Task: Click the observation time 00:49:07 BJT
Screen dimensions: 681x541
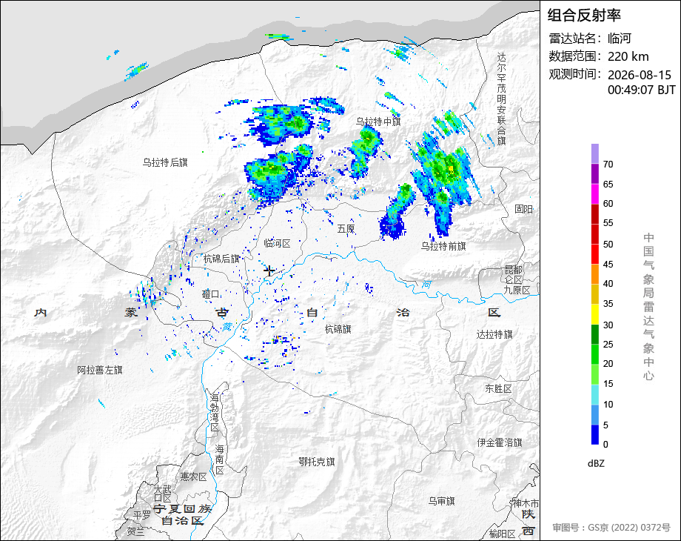Action: (642, 90)
